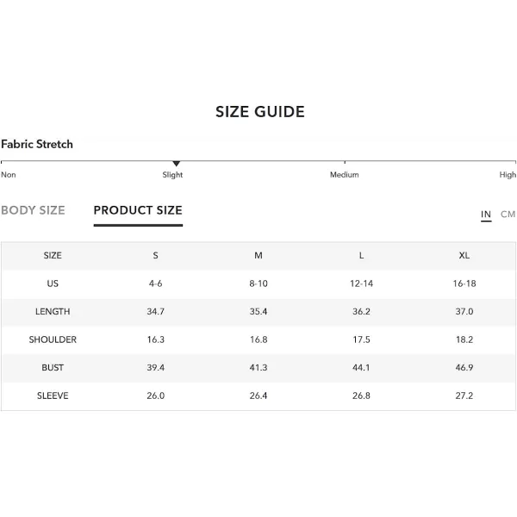Switch to the BODY SIZE tab
The height and width of the screenshot is (517, 517).
click(x=33, y=210)
